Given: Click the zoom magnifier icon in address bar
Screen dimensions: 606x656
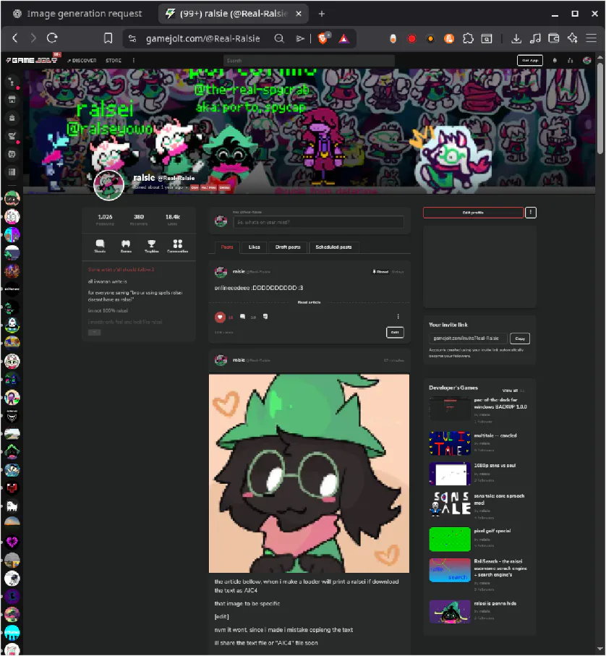Looking at the screenshot, I should coord(279,38).
